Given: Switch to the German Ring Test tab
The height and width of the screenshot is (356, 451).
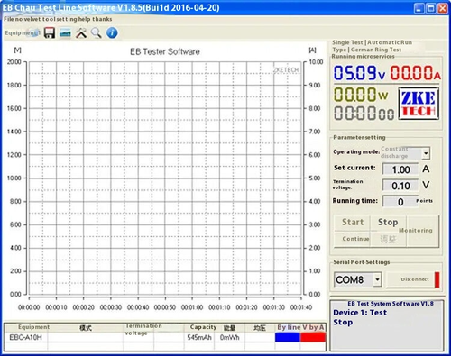Looking at the screenshot, I should 376,50.
